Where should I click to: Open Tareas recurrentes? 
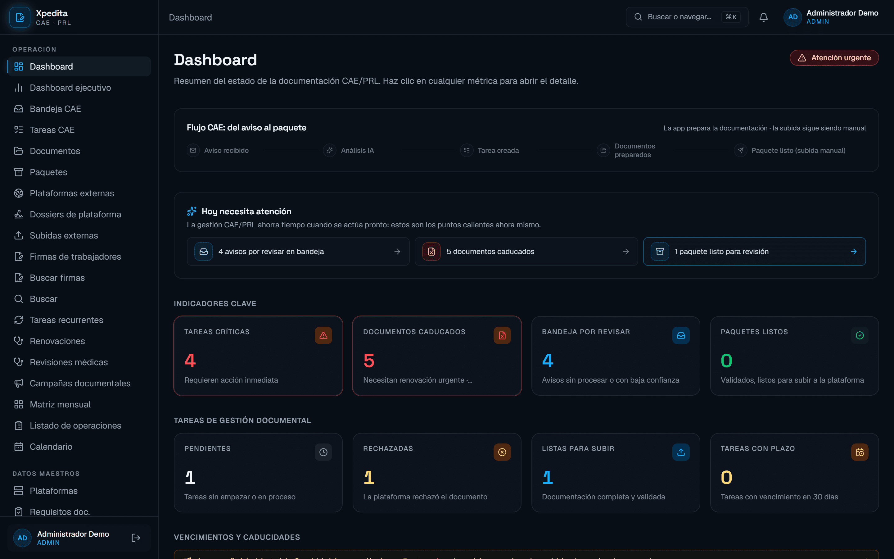tap(79, 320)
